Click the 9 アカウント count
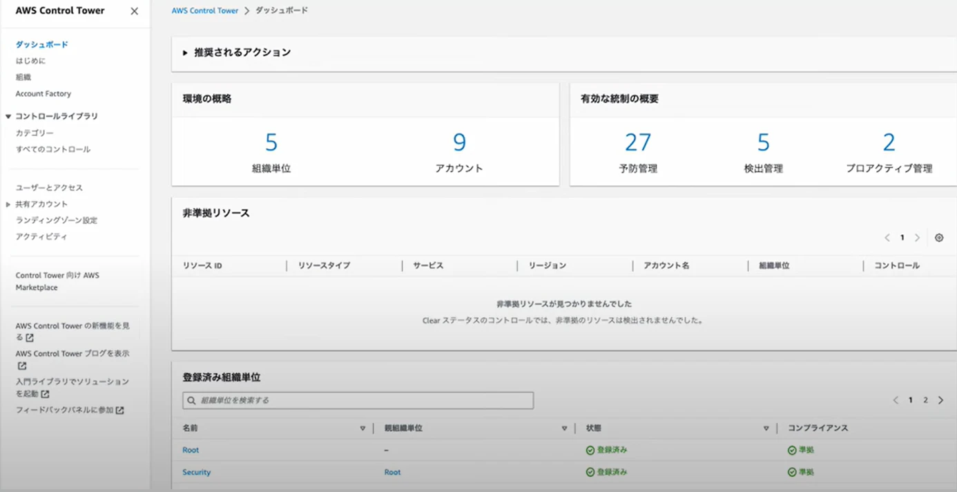 [x=459, y=142]
